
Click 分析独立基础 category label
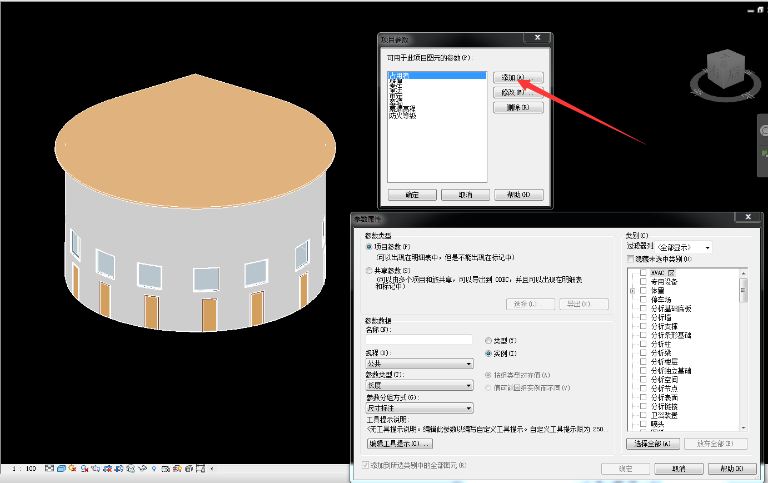671,371
